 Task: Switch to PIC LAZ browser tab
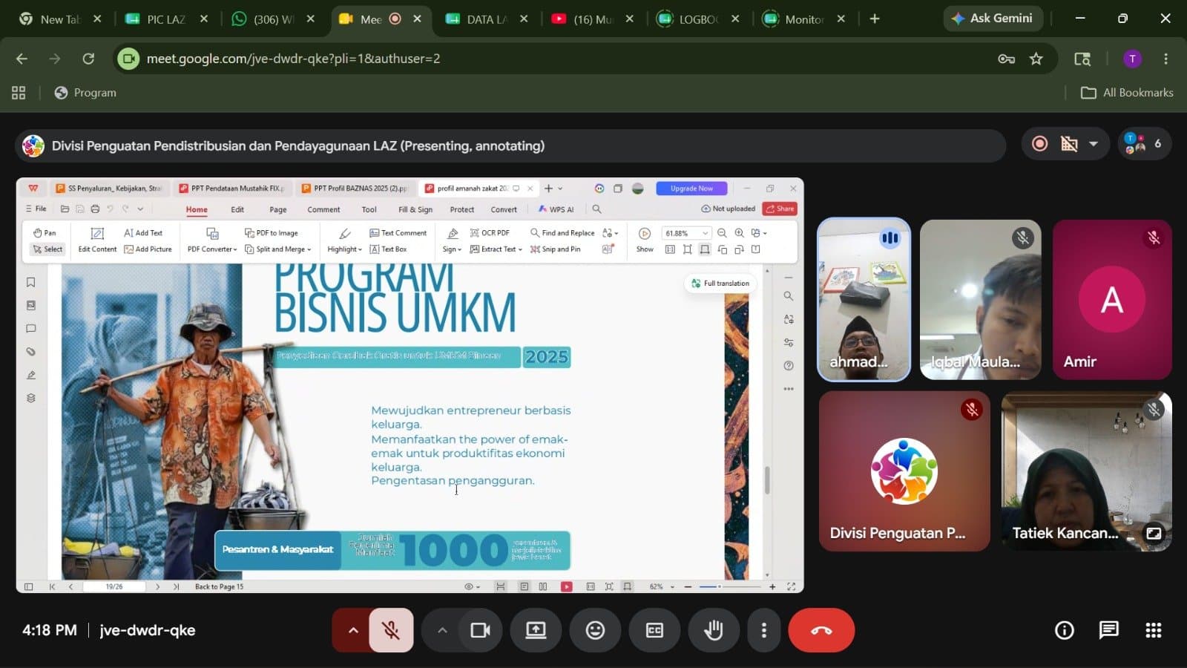pyautogui.click(x=165, y=19)
